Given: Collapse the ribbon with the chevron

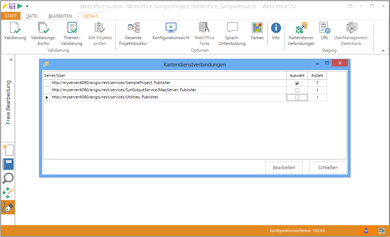Looking at the screenshot, I should click(x=383, y=51).
